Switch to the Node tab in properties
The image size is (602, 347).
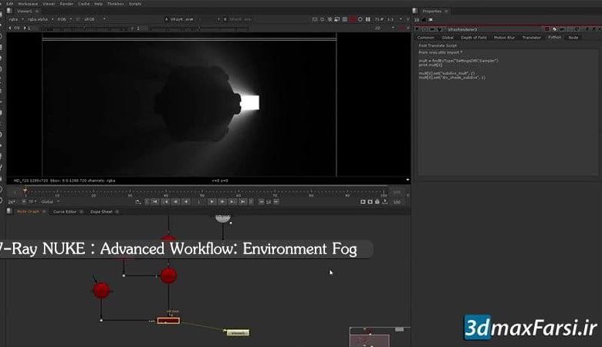coord(573,38)
